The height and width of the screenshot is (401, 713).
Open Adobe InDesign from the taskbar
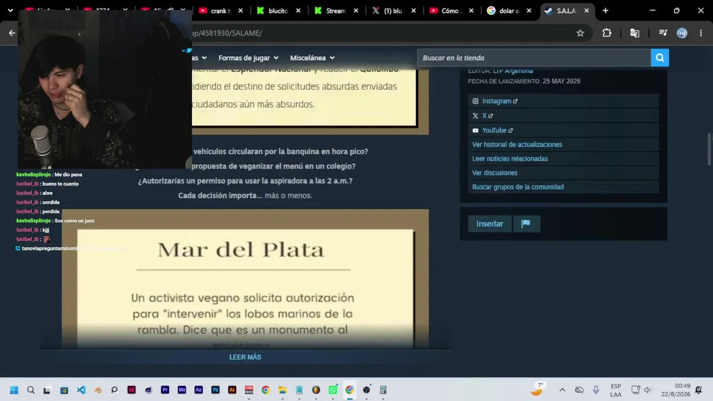[x=131, y=390]
